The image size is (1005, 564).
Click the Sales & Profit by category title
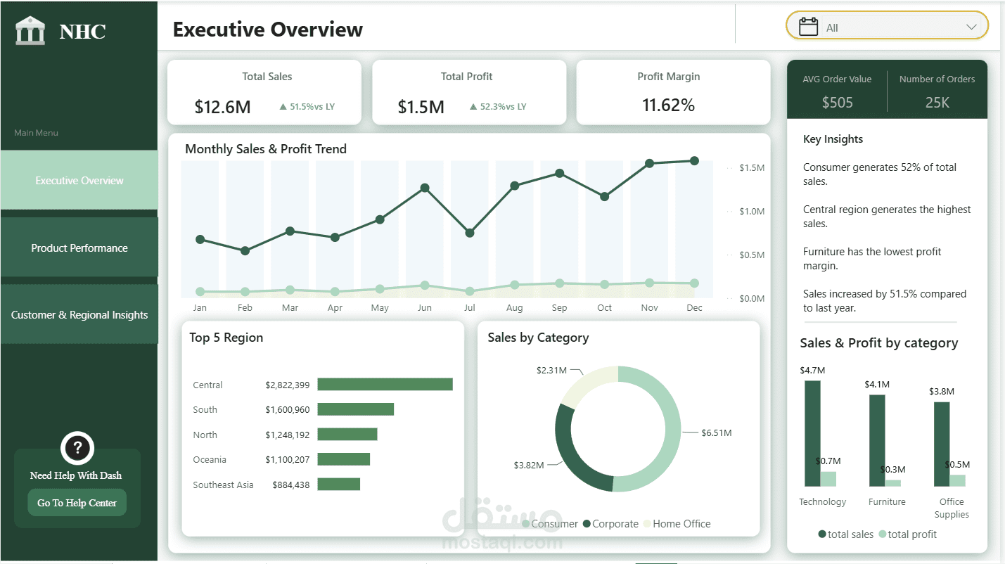point(879,343)
